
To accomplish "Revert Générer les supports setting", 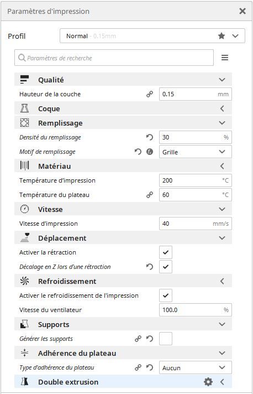I will pos(150,339).
